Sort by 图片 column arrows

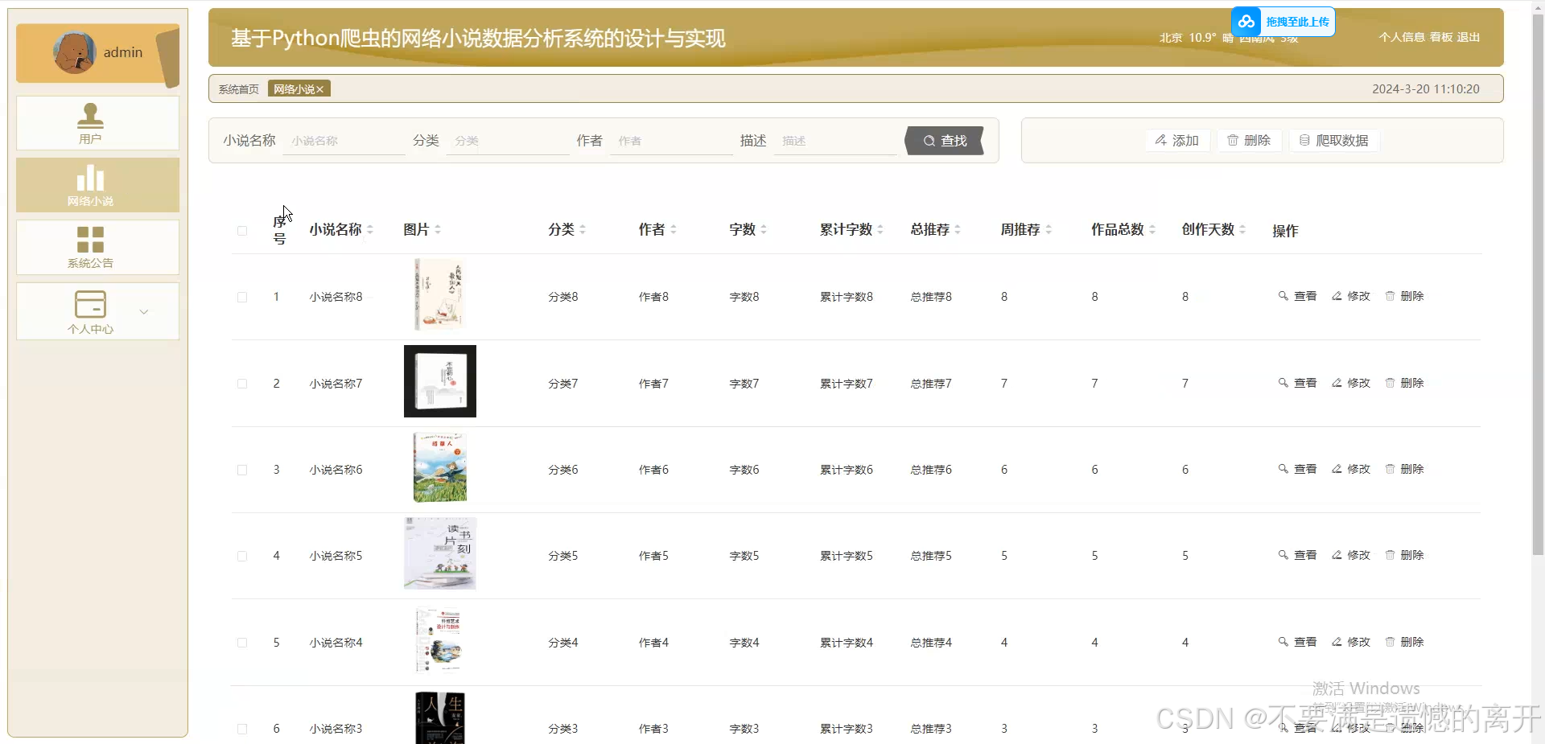[x=438, y=230]
